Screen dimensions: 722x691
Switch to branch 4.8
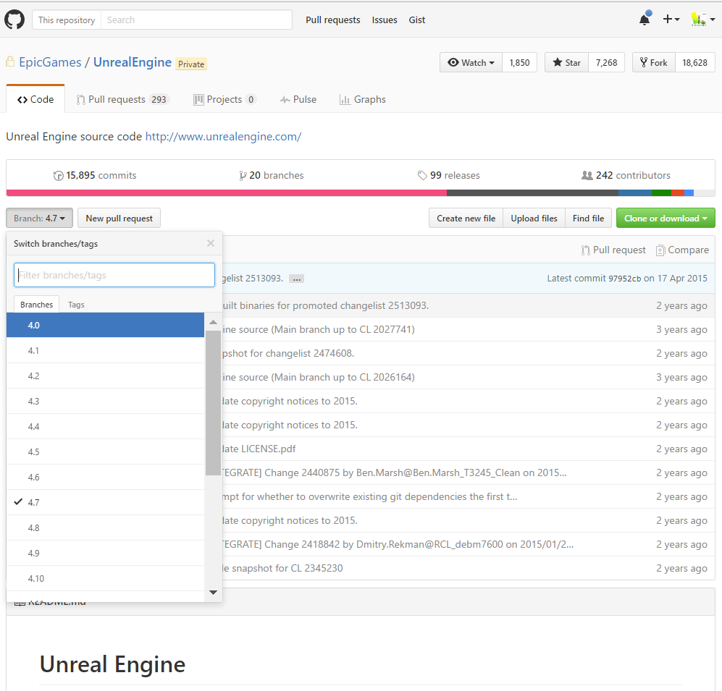[x=106, y=527]
